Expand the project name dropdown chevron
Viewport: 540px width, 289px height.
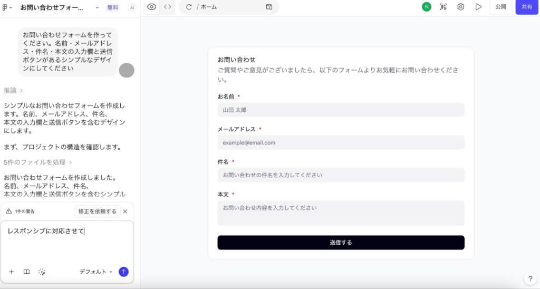coord(97,7)
